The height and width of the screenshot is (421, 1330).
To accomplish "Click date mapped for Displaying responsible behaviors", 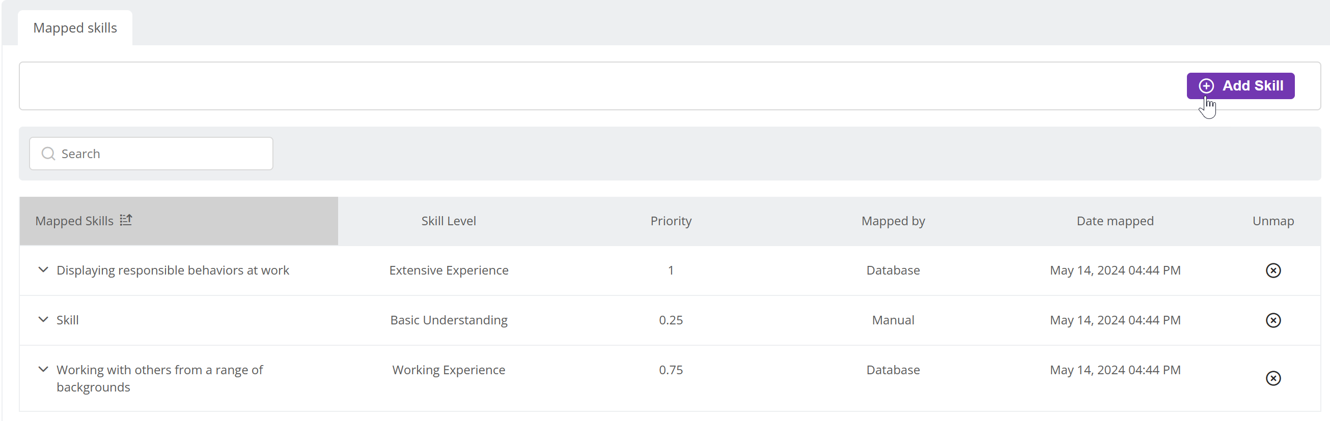I will coord(1115,270).
